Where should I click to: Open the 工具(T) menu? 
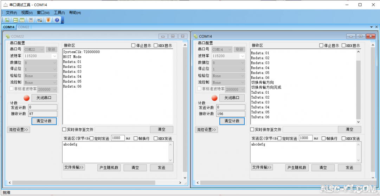tap(59, 13)
